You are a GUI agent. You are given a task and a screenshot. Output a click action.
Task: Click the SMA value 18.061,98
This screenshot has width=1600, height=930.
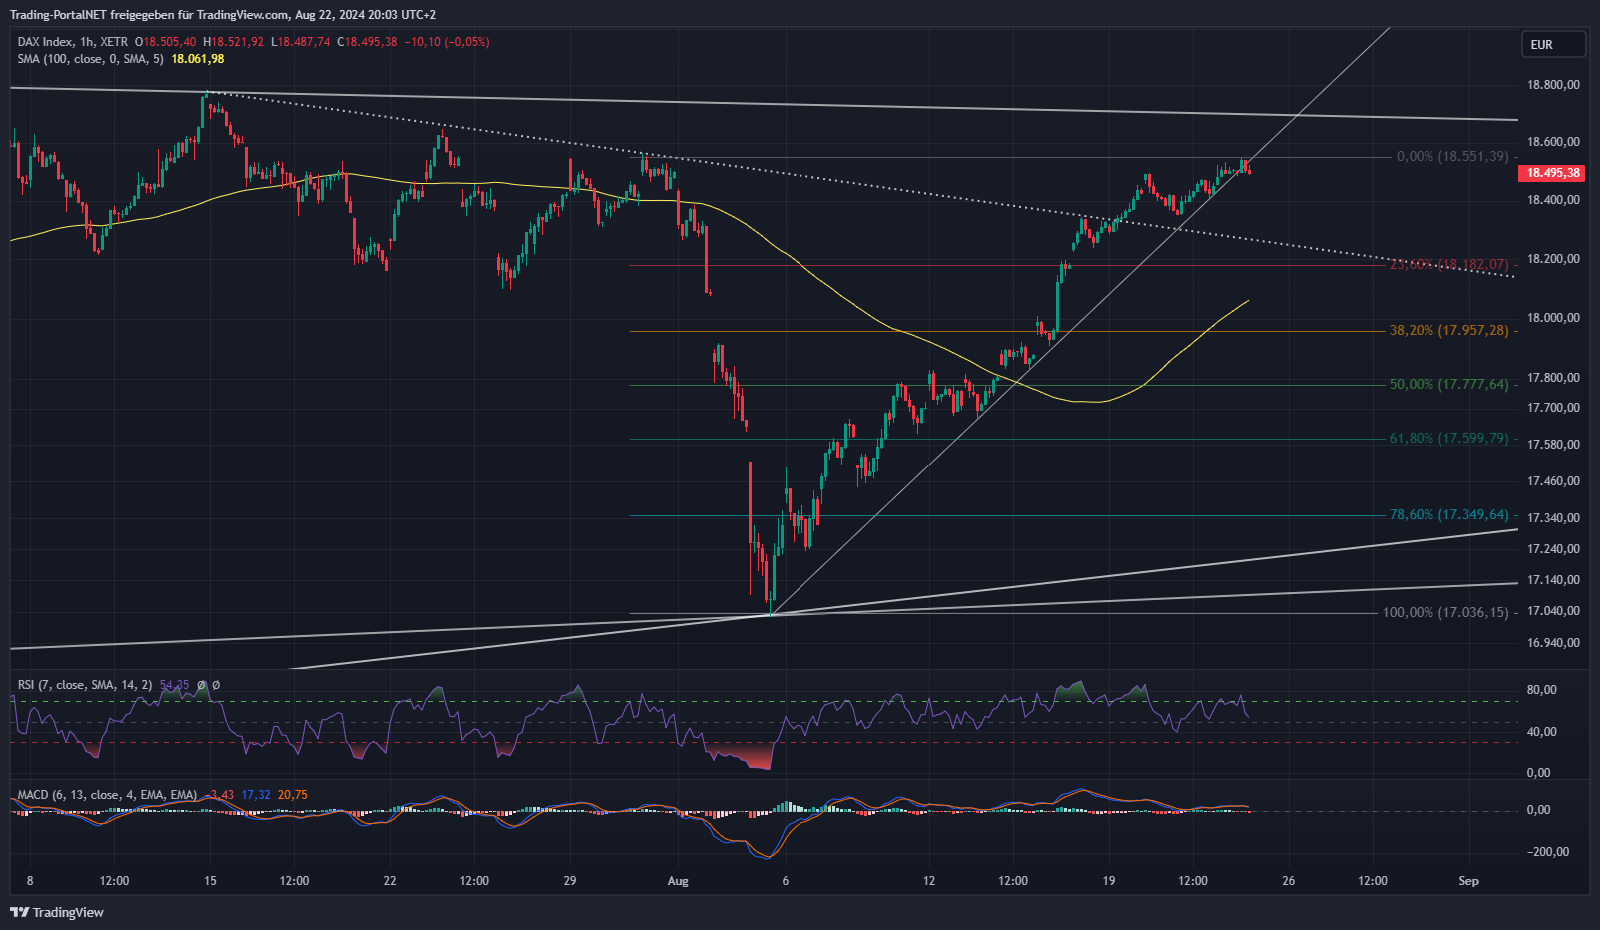coord(198,59)
